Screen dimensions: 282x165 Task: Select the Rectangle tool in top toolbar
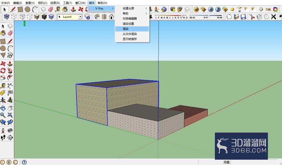20,9
